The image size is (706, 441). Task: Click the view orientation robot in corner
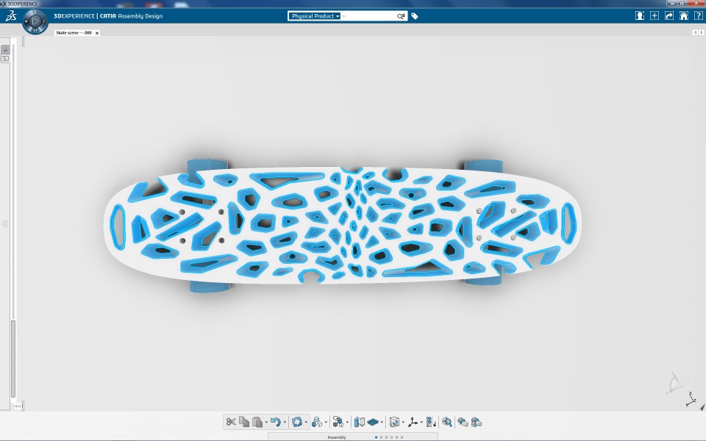click(x=674, y=384)
